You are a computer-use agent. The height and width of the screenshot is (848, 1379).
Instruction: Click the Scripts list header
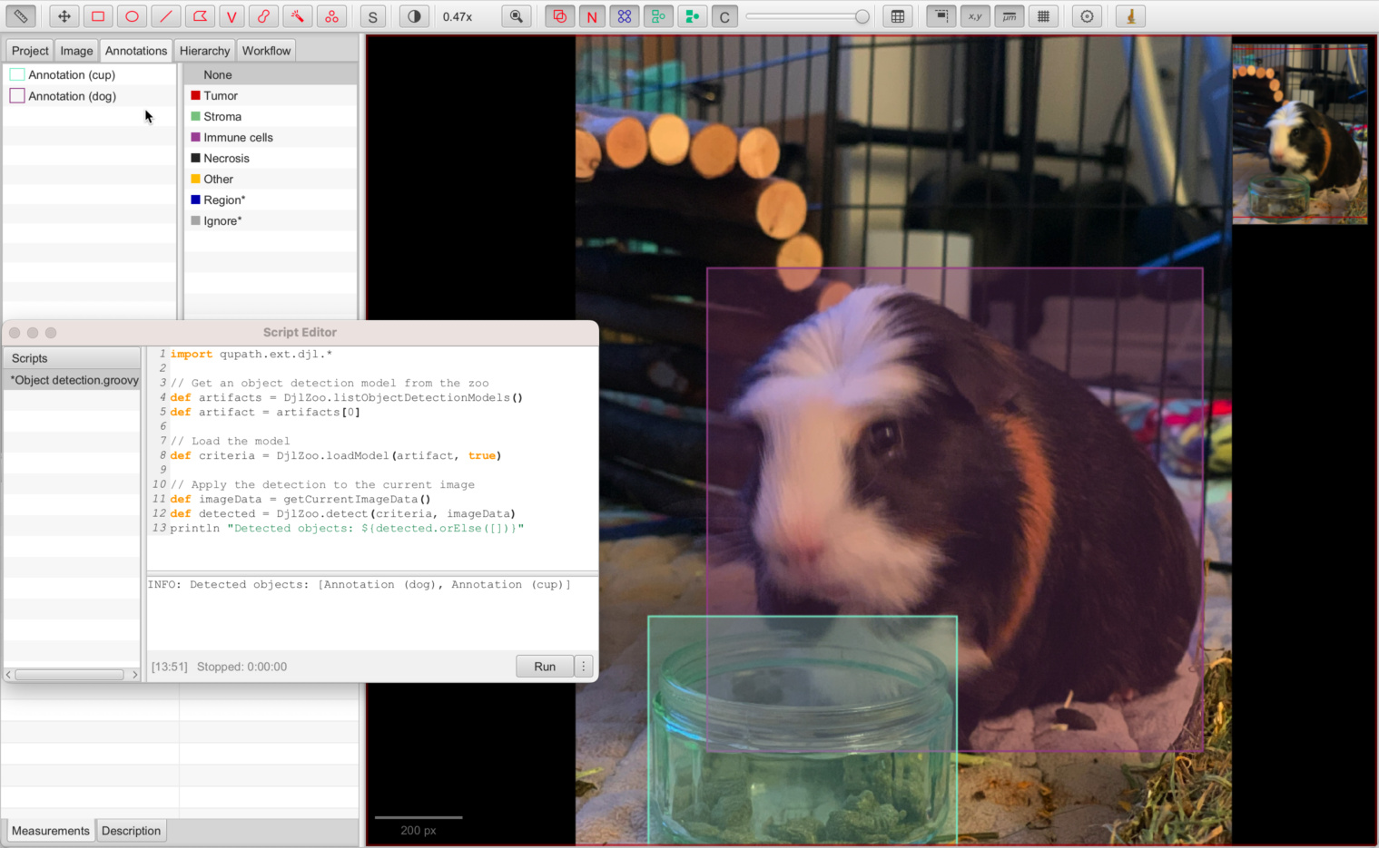[x=73, y=358]
